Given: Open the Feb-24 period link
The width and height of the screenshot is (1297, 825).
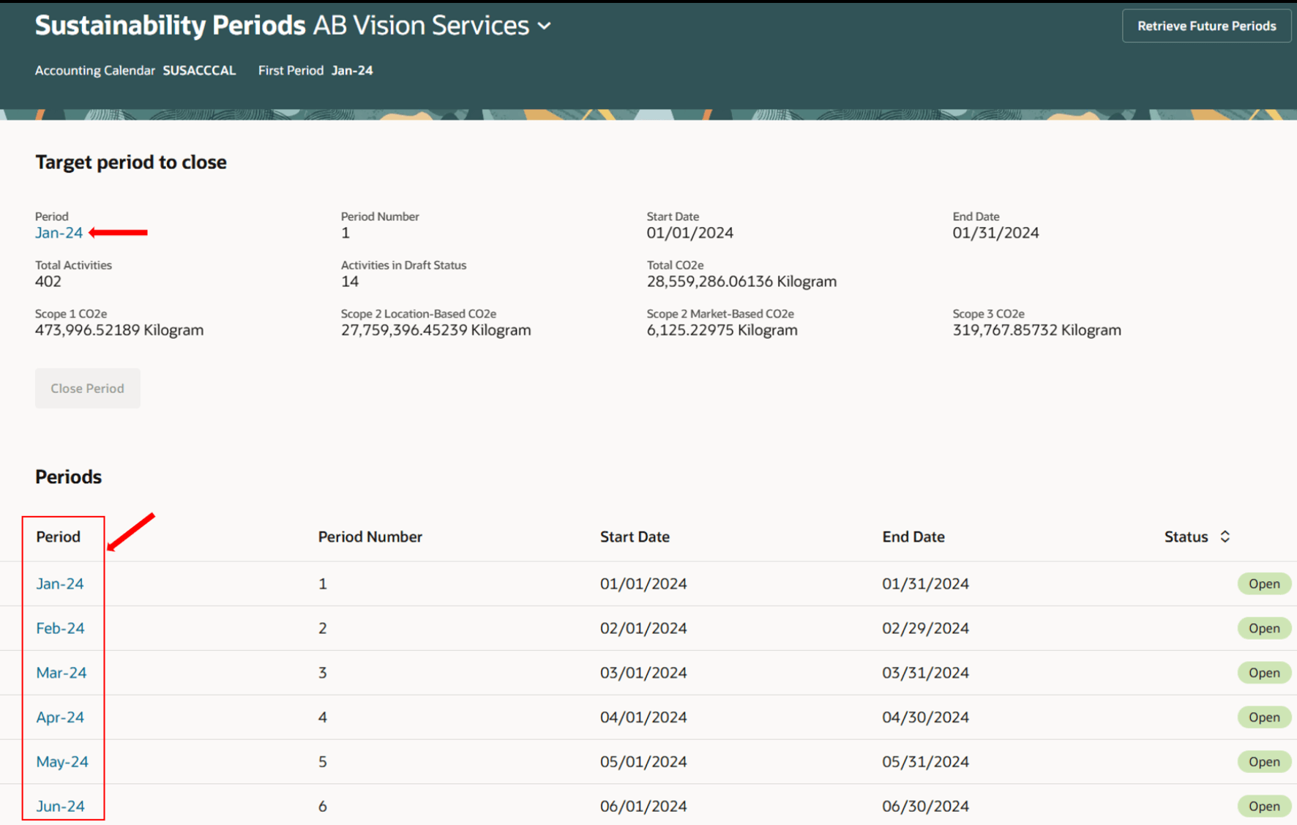Looking at the screenshot, I should tap(60, 628).
